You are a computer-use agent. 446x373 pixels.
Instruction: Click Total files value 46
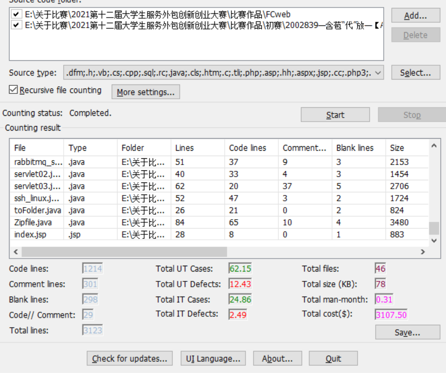[x=380, y=268]
